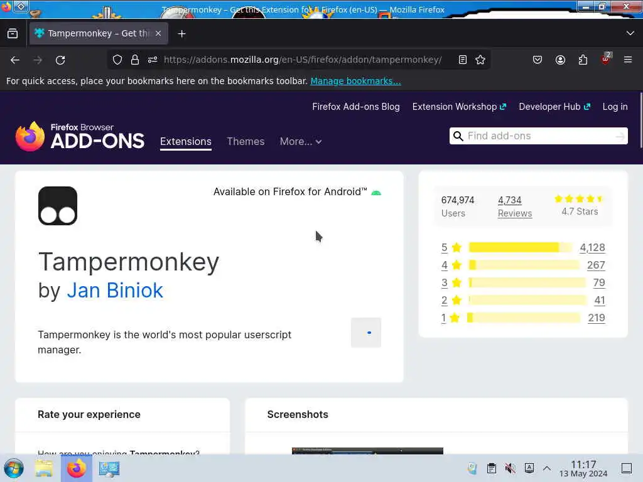
Task: Submit search with the arrow button
Action: (x=620, y=136)
